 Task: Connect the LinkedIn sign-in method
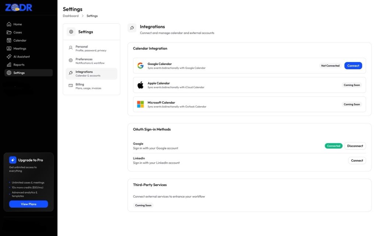point(357,161)
